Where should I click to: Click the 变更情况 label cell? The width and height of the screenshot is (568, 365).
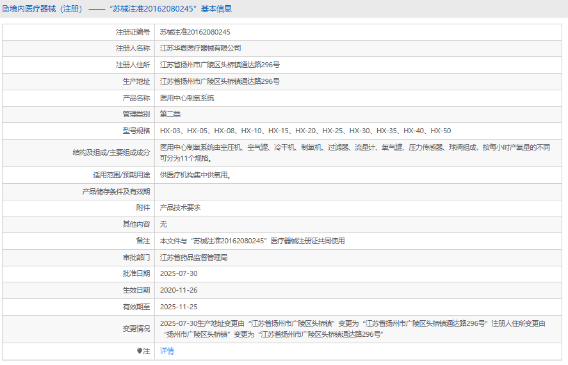tap(79, 328)
